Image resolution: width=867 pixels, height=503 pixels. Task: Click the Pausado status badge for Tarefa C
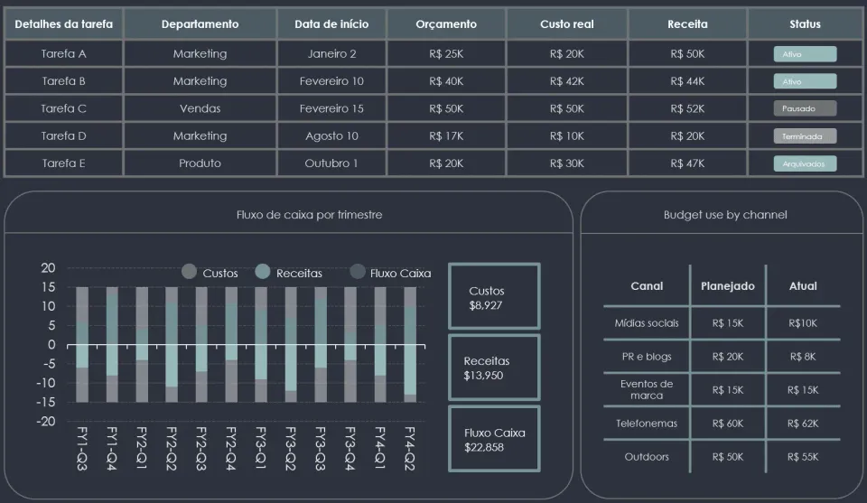(x=805, y=109)
